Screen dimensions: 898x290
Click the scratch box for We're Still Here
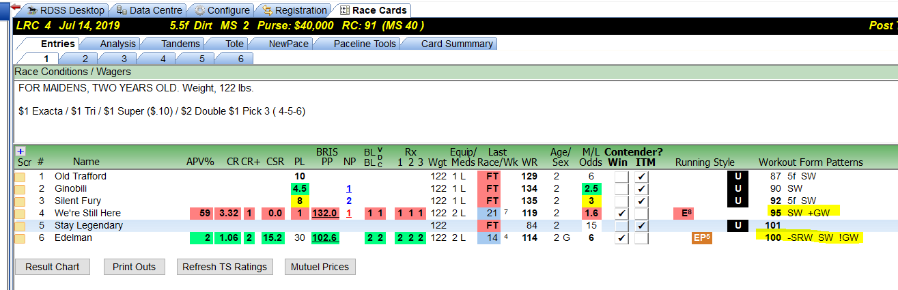click(x=20, y=214)
